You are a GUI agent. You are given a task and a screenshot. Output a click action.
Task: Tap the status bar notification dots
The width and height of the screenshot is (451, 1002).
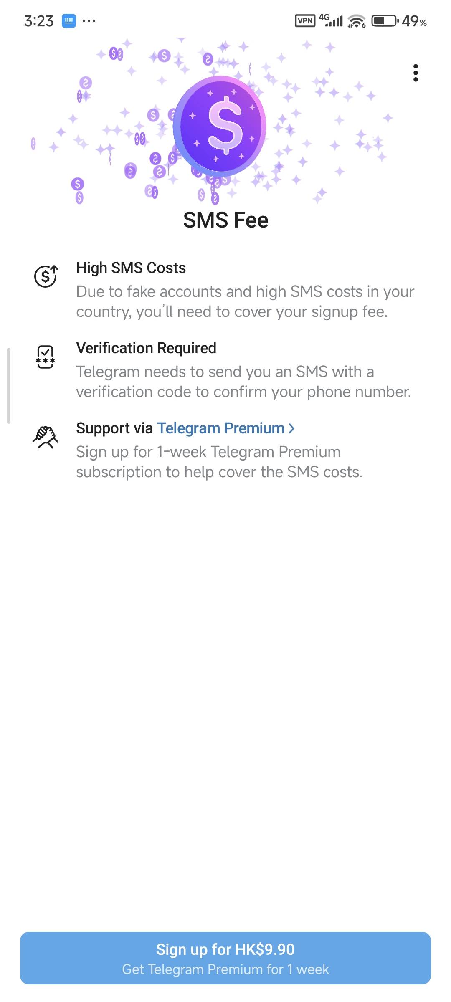89,20
